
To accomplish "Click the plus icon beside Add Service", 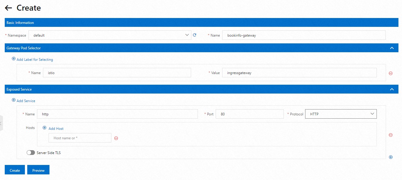I will 14,100.
